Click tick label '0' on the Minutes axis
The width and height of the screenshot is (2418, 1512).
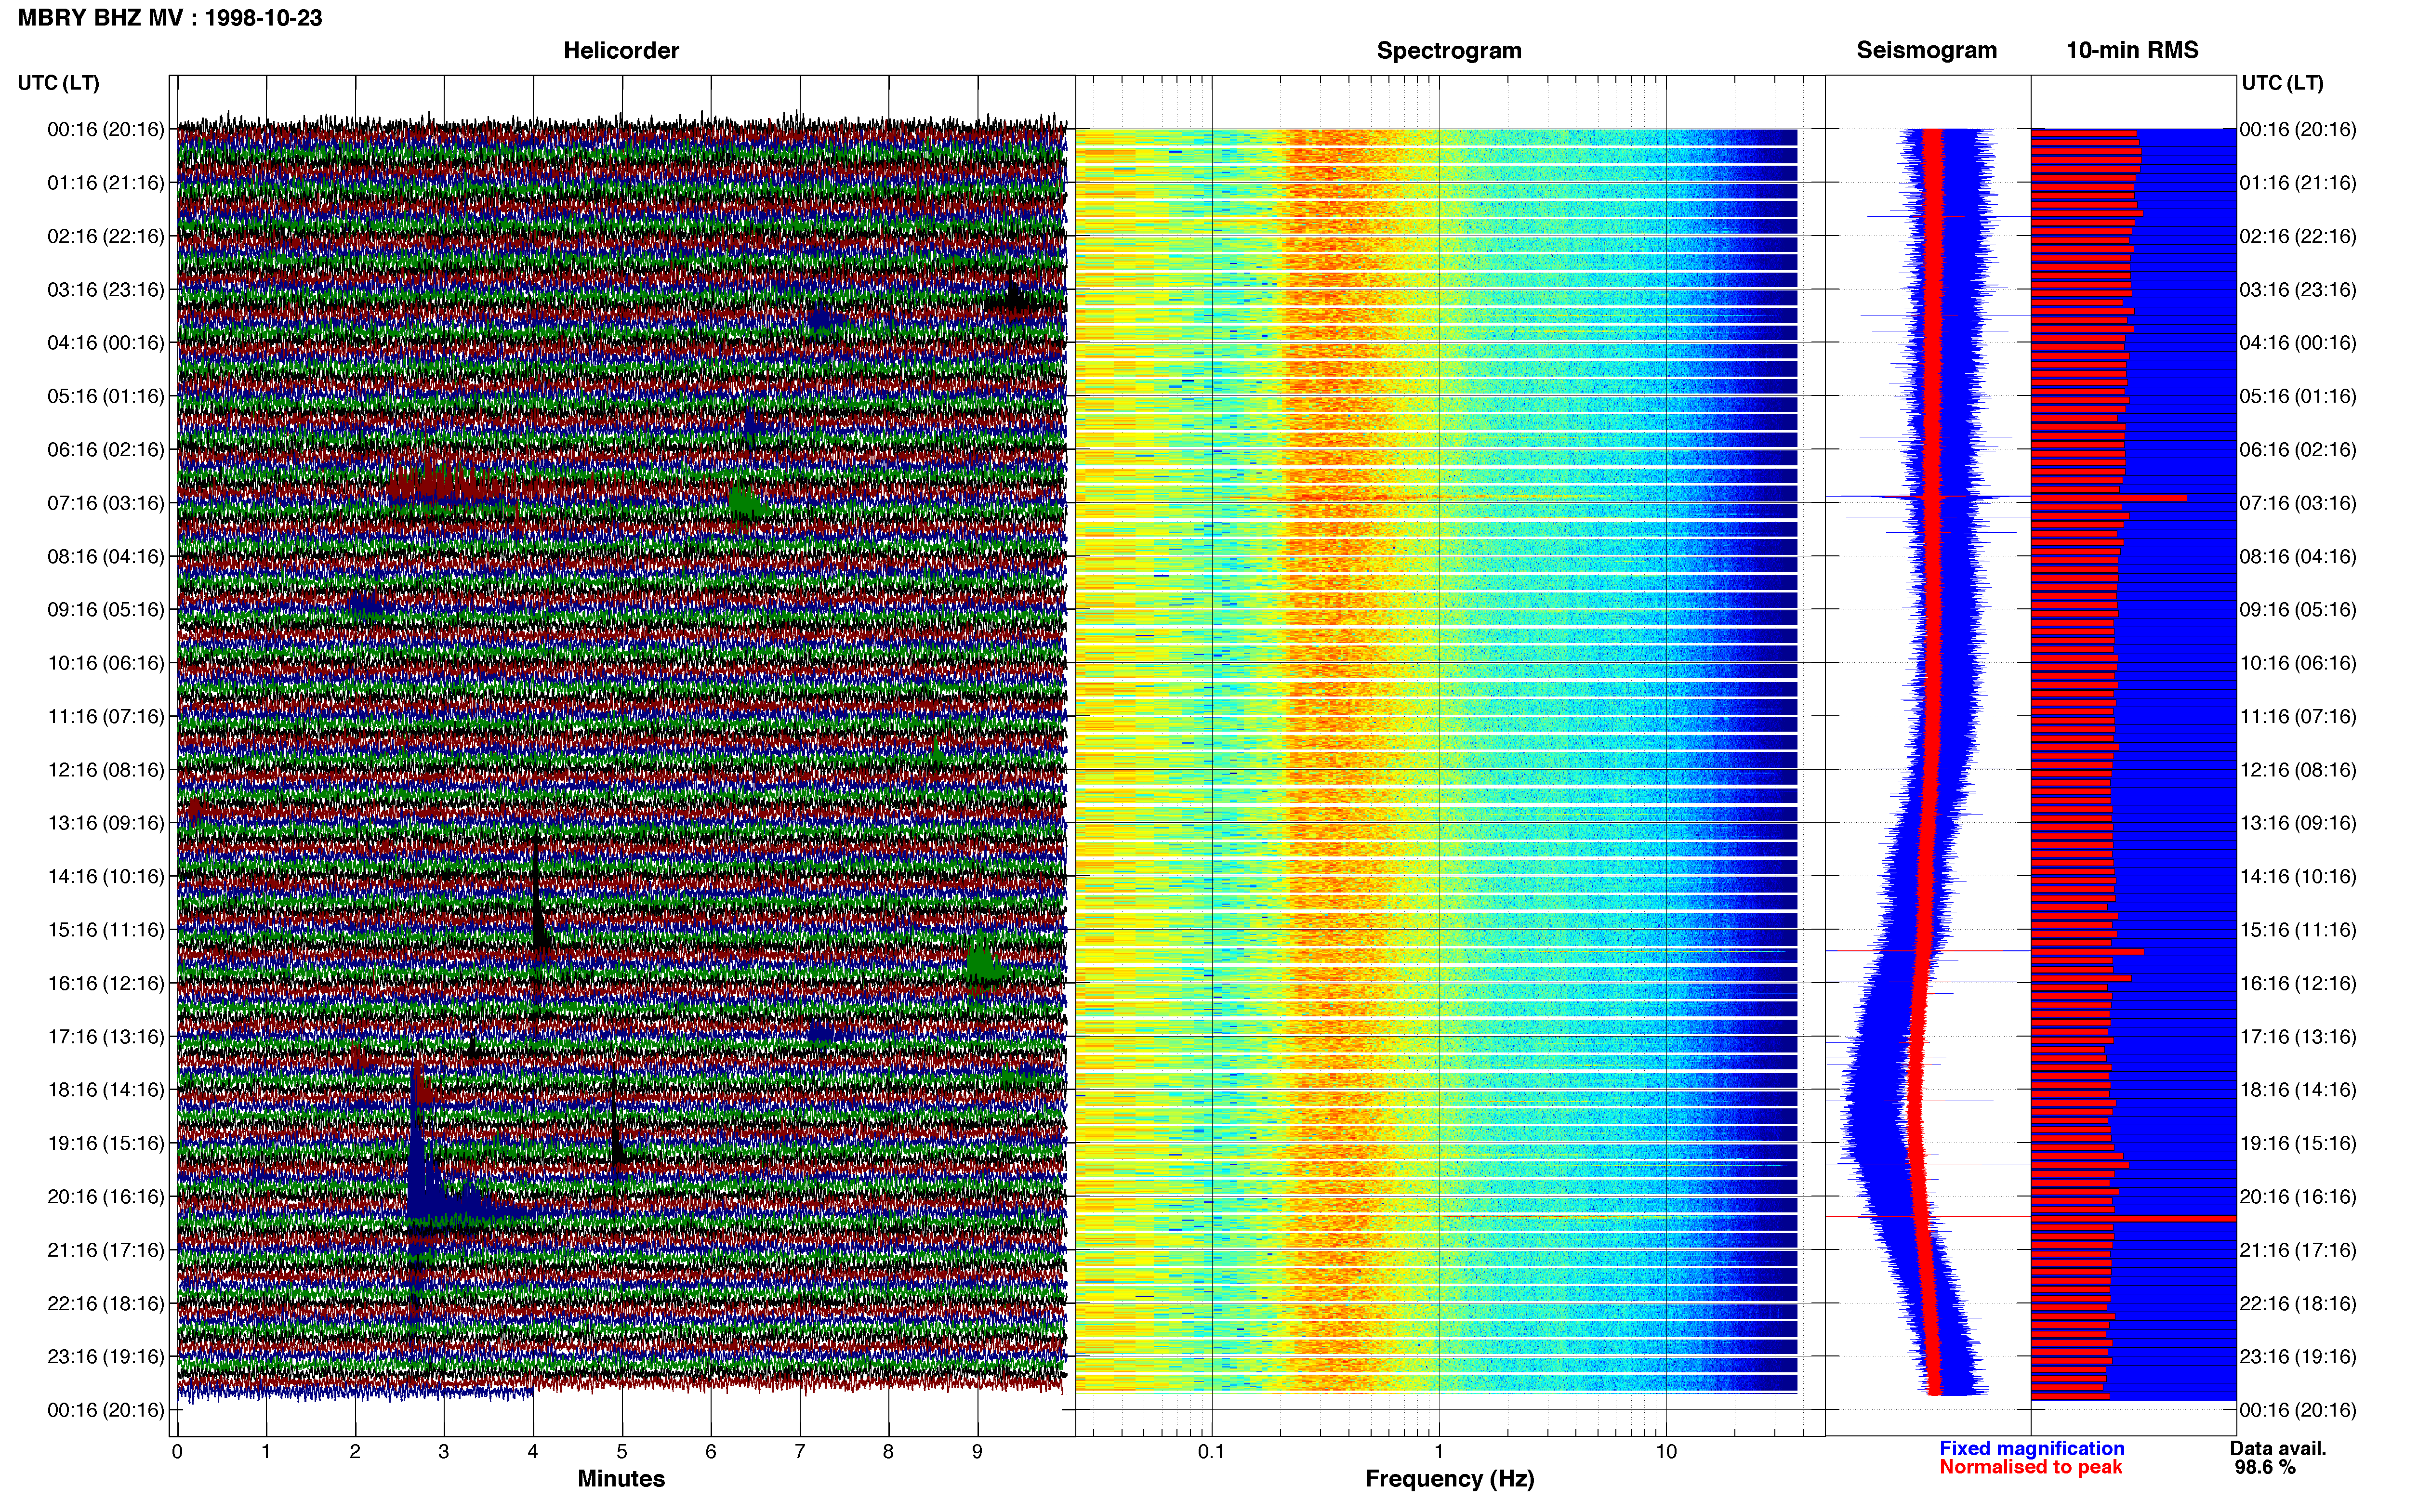coord(177,1452)
